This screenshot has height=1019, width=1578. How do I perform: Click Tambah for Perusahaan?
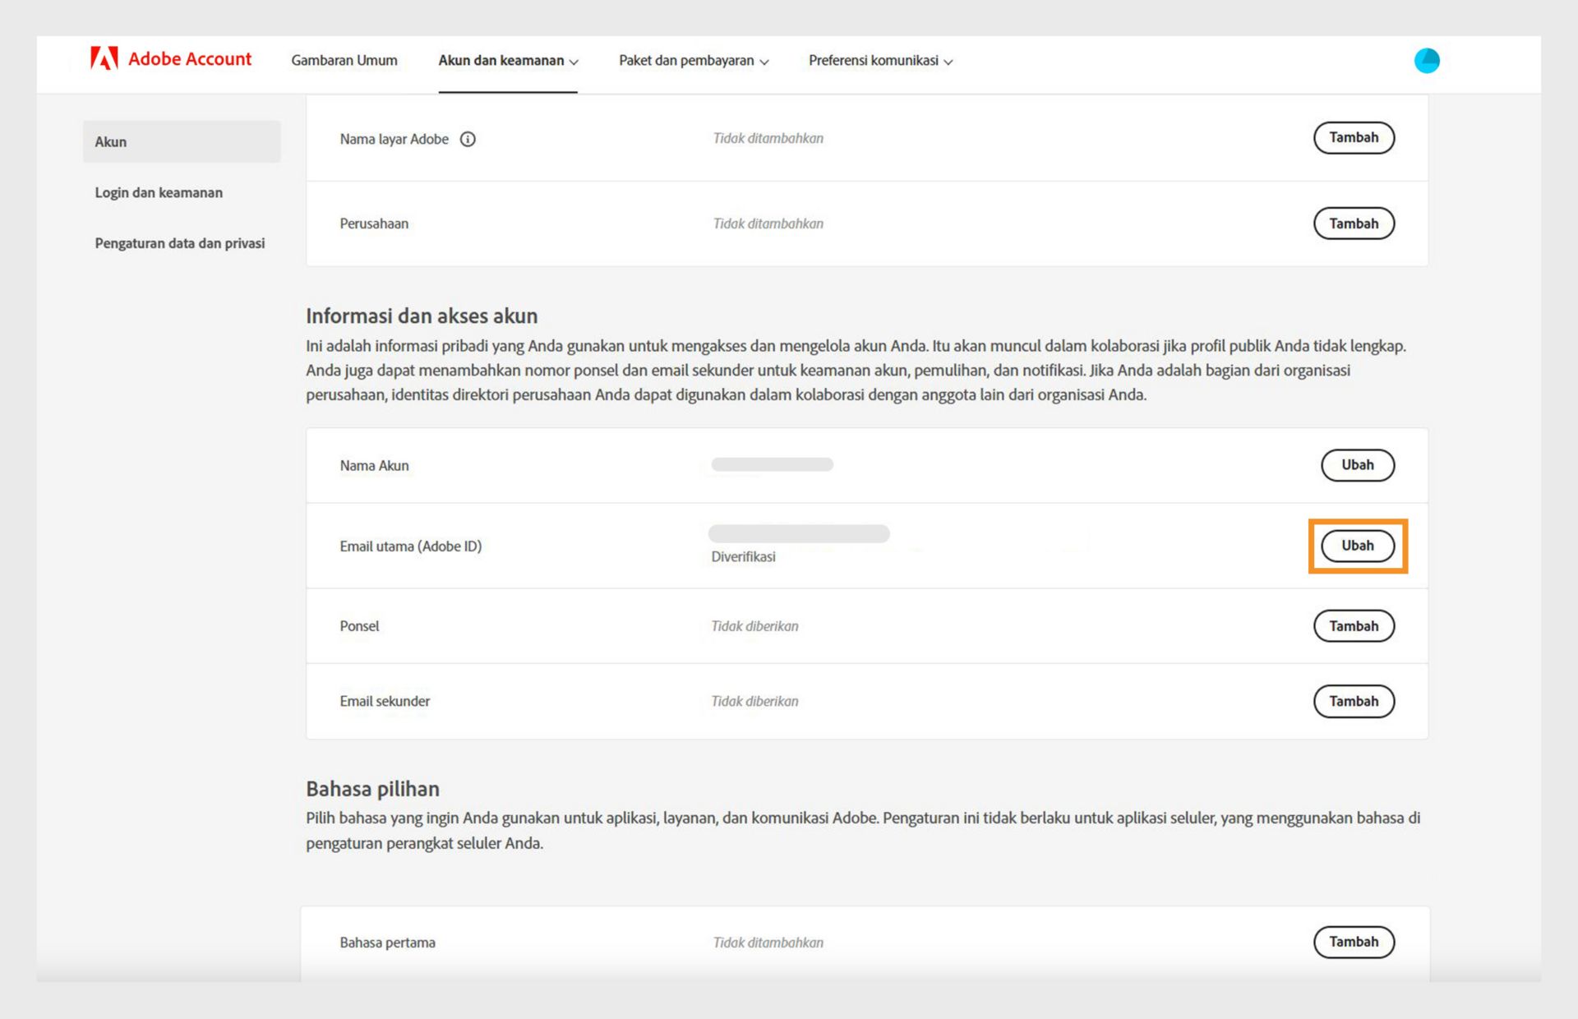[1353, 224]
